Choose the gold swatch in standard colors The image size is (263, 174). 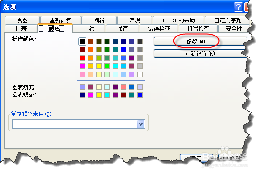click(x=91, y=66)
